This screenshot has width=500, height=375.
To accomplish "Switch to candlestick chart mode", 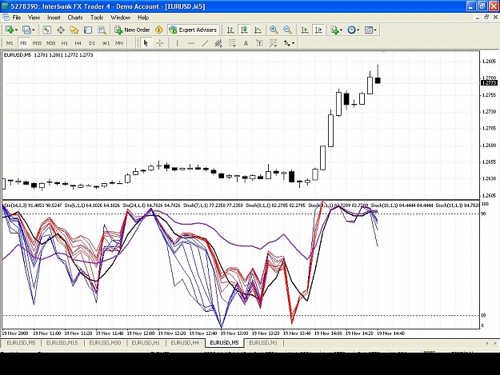I will 244,30.
